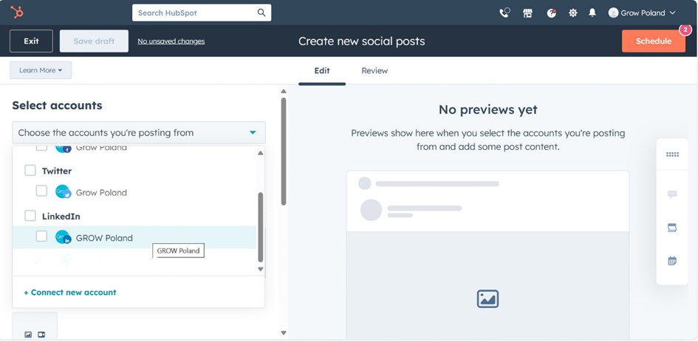The image size is (698, 342).
Task: Click the HubSpot sprocket logo
Action: pyautogui.click(x=18, y=13)
